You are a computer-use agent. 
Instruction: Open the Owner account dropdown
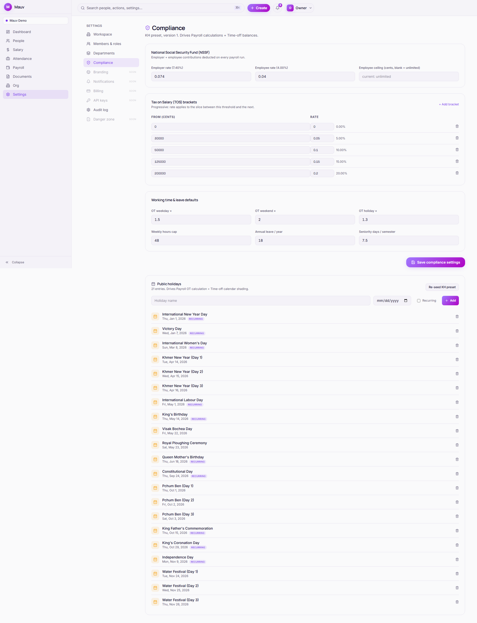[300, 8]
